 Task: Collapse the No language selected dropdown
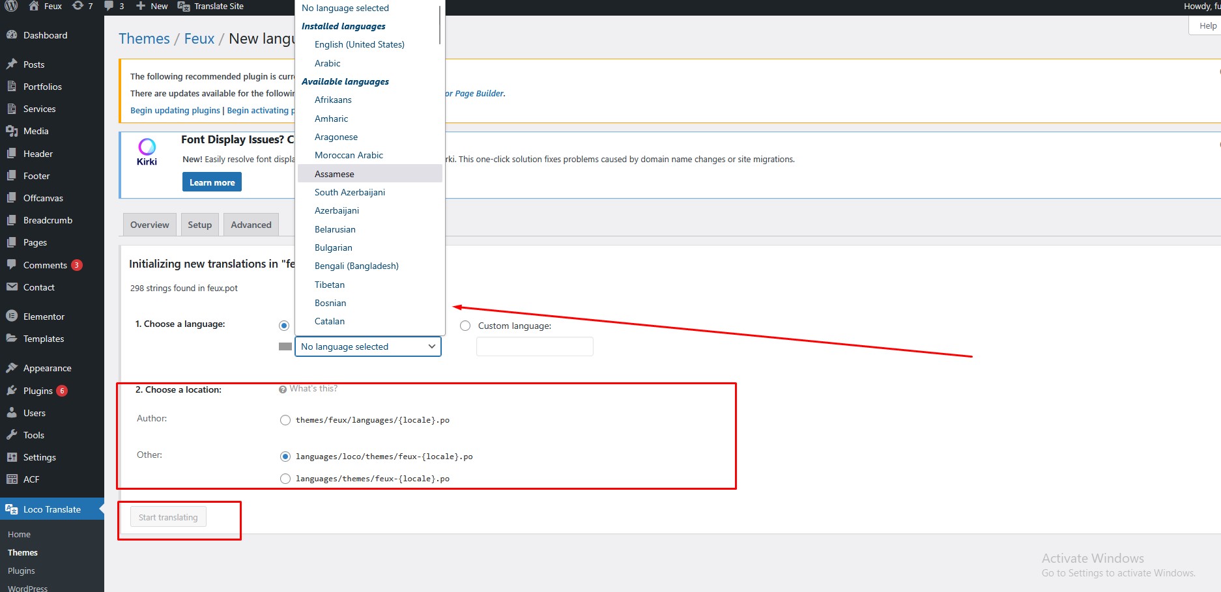[367, 346]
